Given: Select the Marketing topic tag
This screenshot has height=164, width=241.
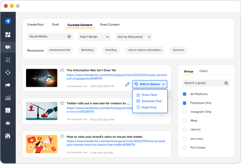Looking at the screenshot, I should click(87, 50).
